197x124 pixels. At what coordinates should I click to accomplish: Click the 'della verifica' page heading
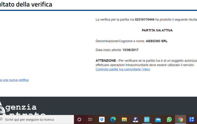34,4
